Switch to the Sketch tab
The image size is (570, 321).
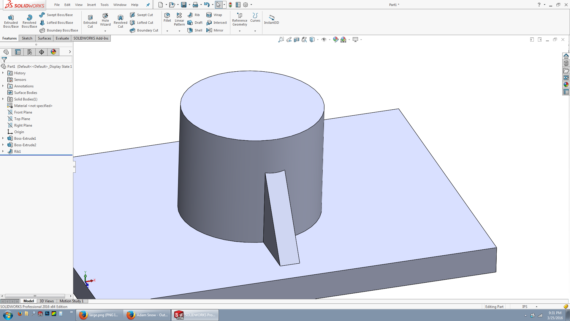(27, 38)
